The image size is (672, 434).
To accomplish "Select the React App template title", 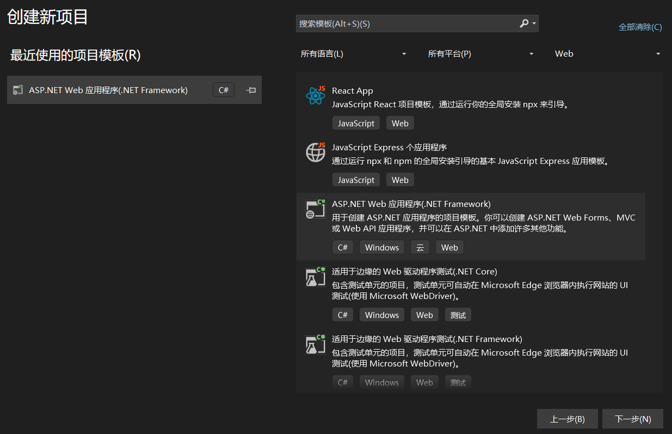I will 353,91.
